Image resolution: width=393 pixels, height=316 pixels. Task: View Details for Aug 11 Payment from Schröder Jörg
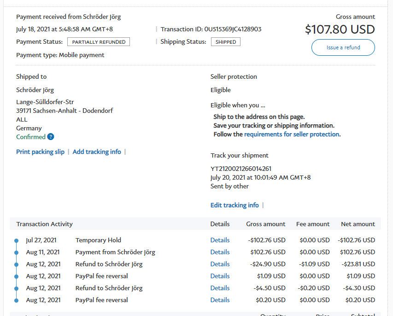coord(220,252)
